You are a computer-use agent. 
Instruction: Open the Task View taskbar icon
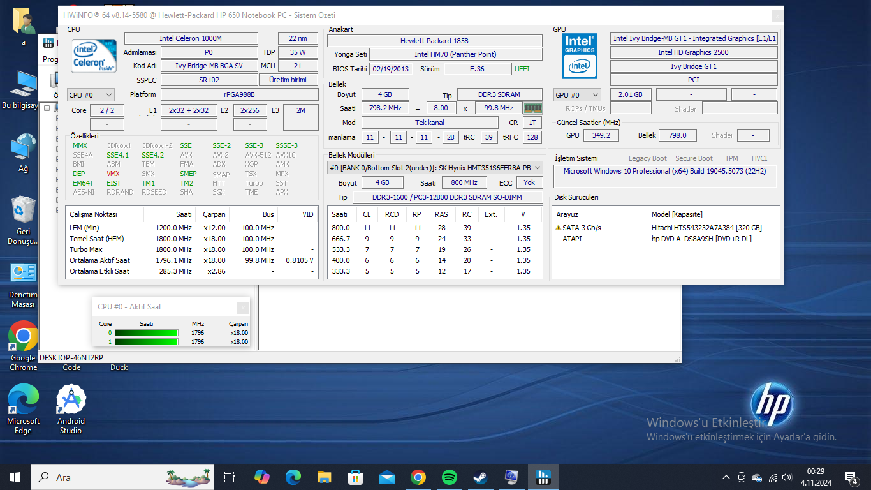(x=230, y=477)
